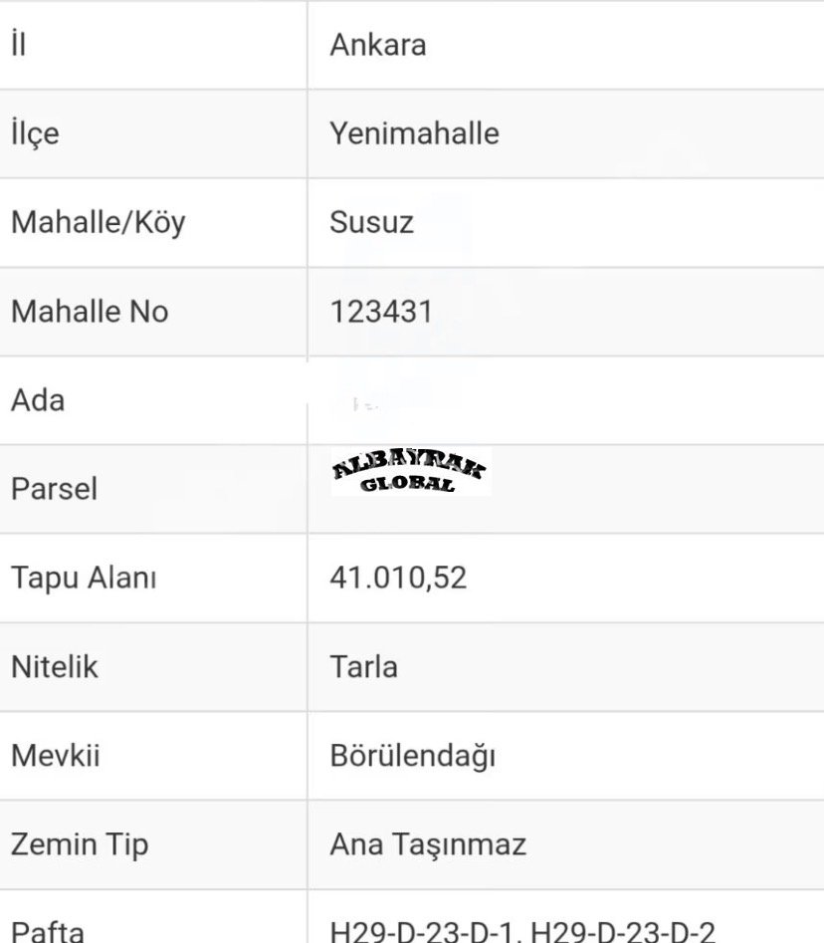Click the Ankara value
The width and height of the screenshot is (824, 943).
(378, 45)
